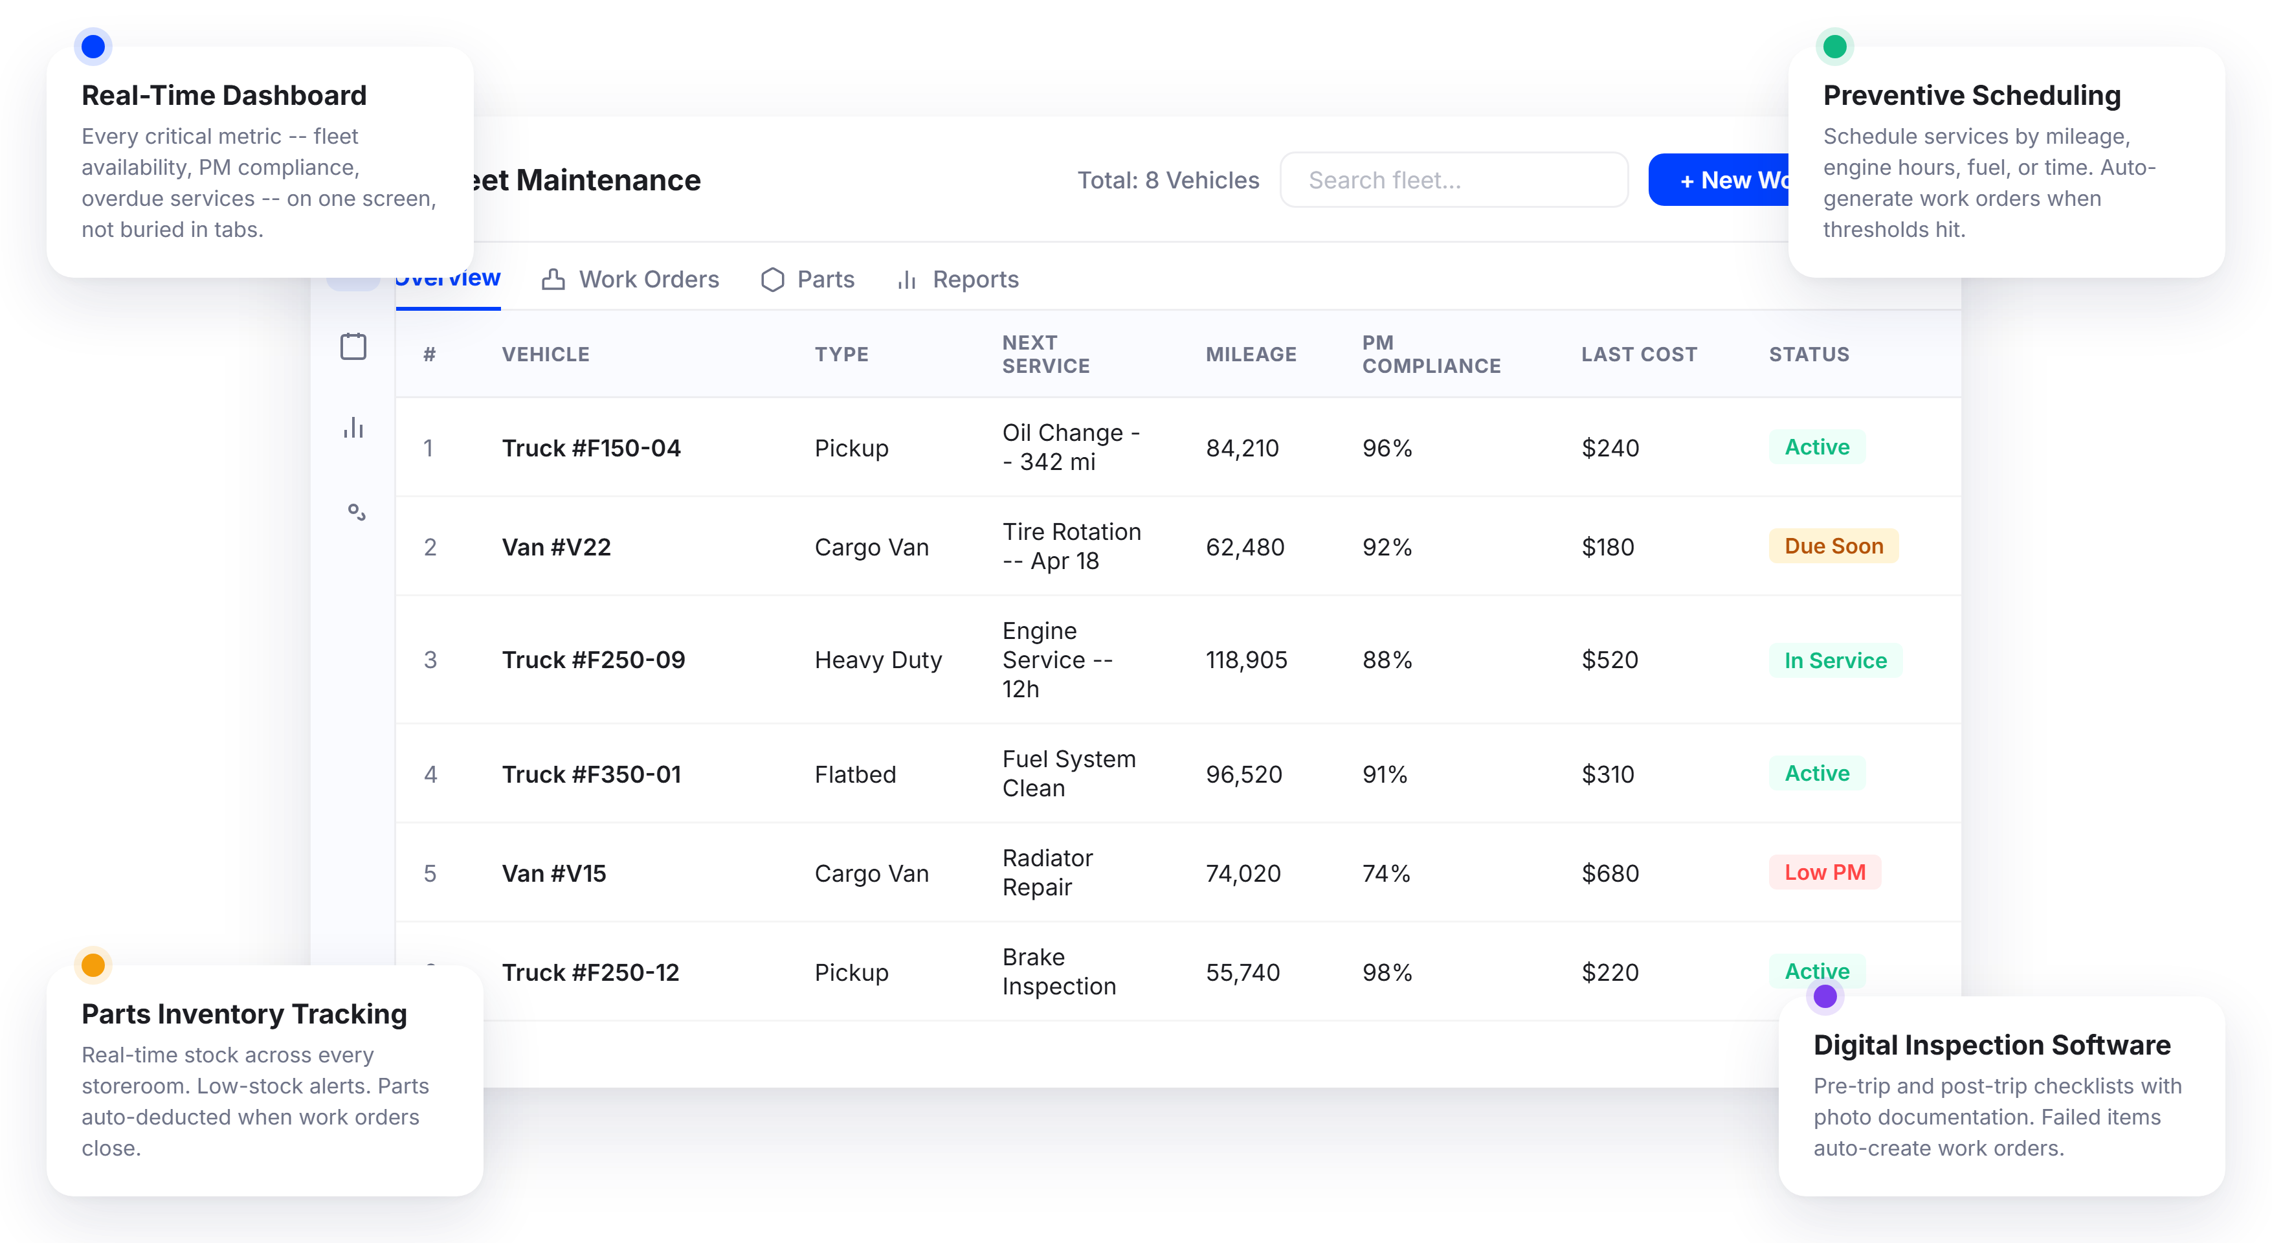Click the Radiator Repair service cell

click(x=1047, y=873)
